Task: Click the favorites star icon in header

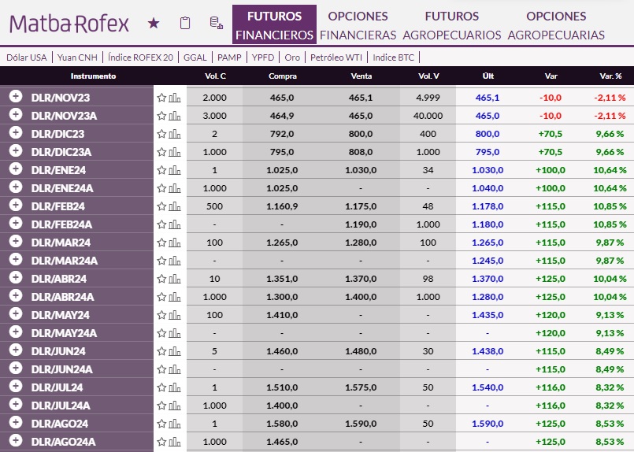Action: (154, 24)
